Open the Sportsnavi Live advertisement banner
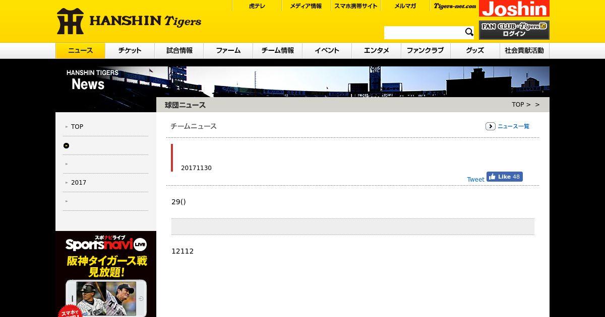 (106, 274)
